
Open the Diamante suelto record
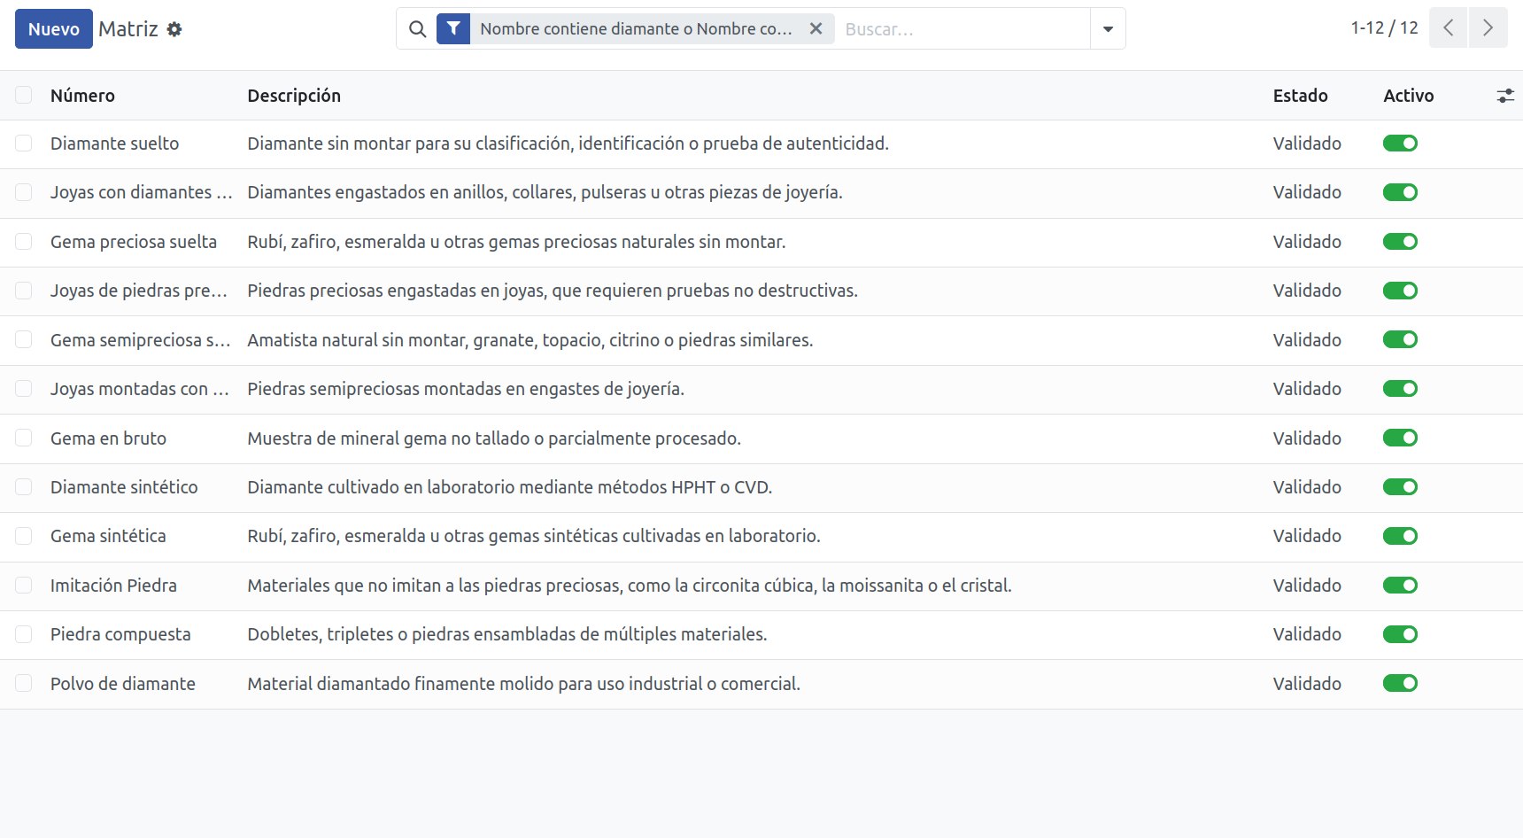tap(114, 144)
